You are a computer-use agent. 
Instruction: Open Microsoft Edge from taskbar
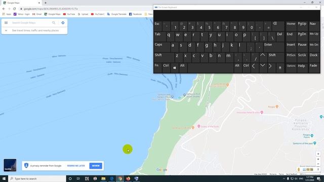click(x=112, y=178)
